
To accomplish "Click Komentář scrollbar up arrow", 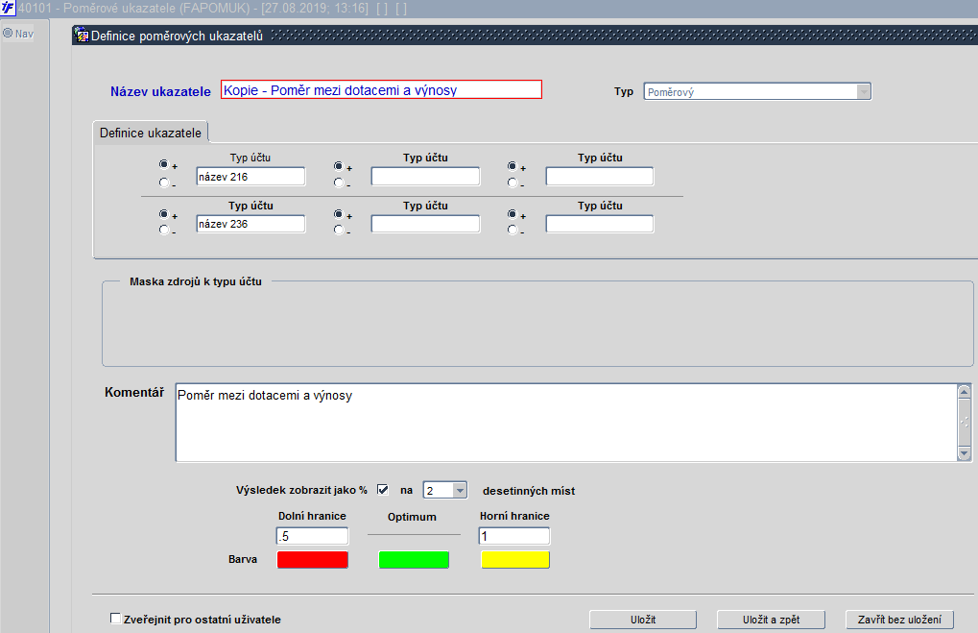I will click(965, 391).
